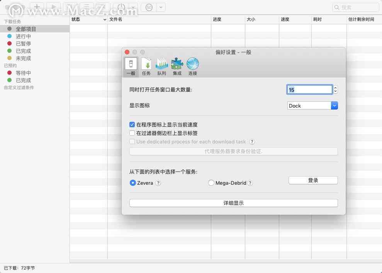Screen dimensions: 382x273
Task: Click the 估计剩余时间 column header
Action: [x=364, y=19]
